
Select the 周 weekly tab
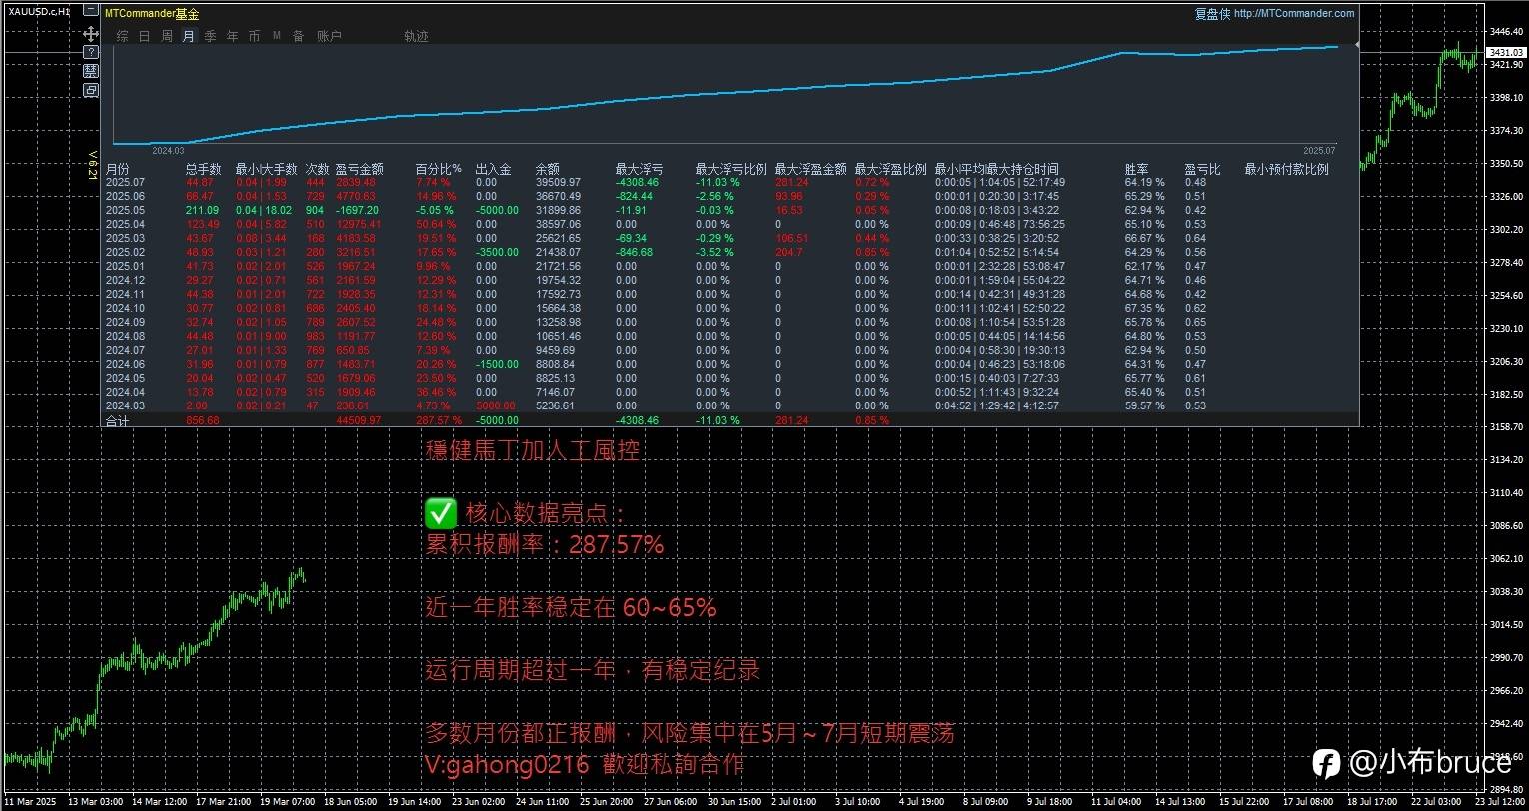[167, 36]
